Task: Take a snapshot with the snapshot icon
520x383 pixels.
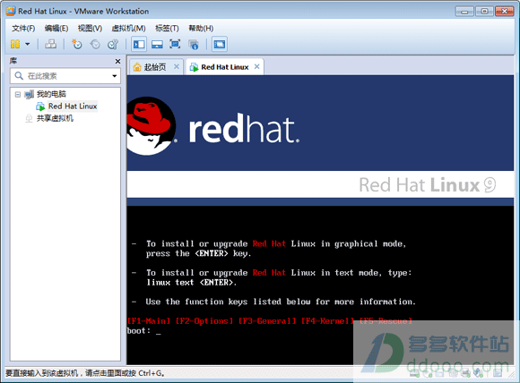Action: pyautogui.click(x=76, y=44)
